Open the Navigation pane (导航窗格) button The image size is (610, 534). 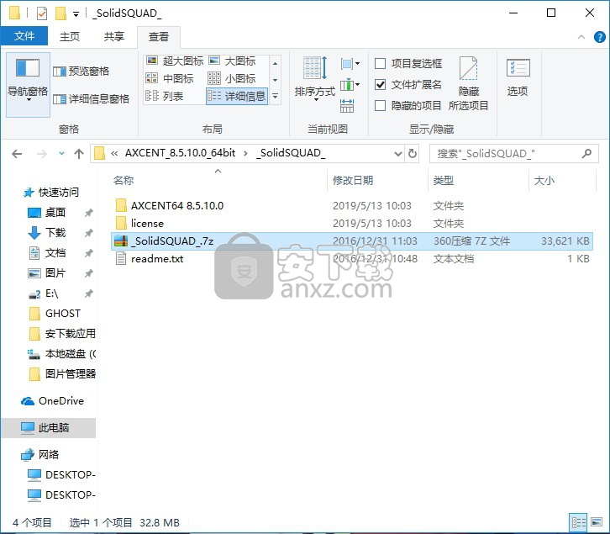[x=28, y=85]
